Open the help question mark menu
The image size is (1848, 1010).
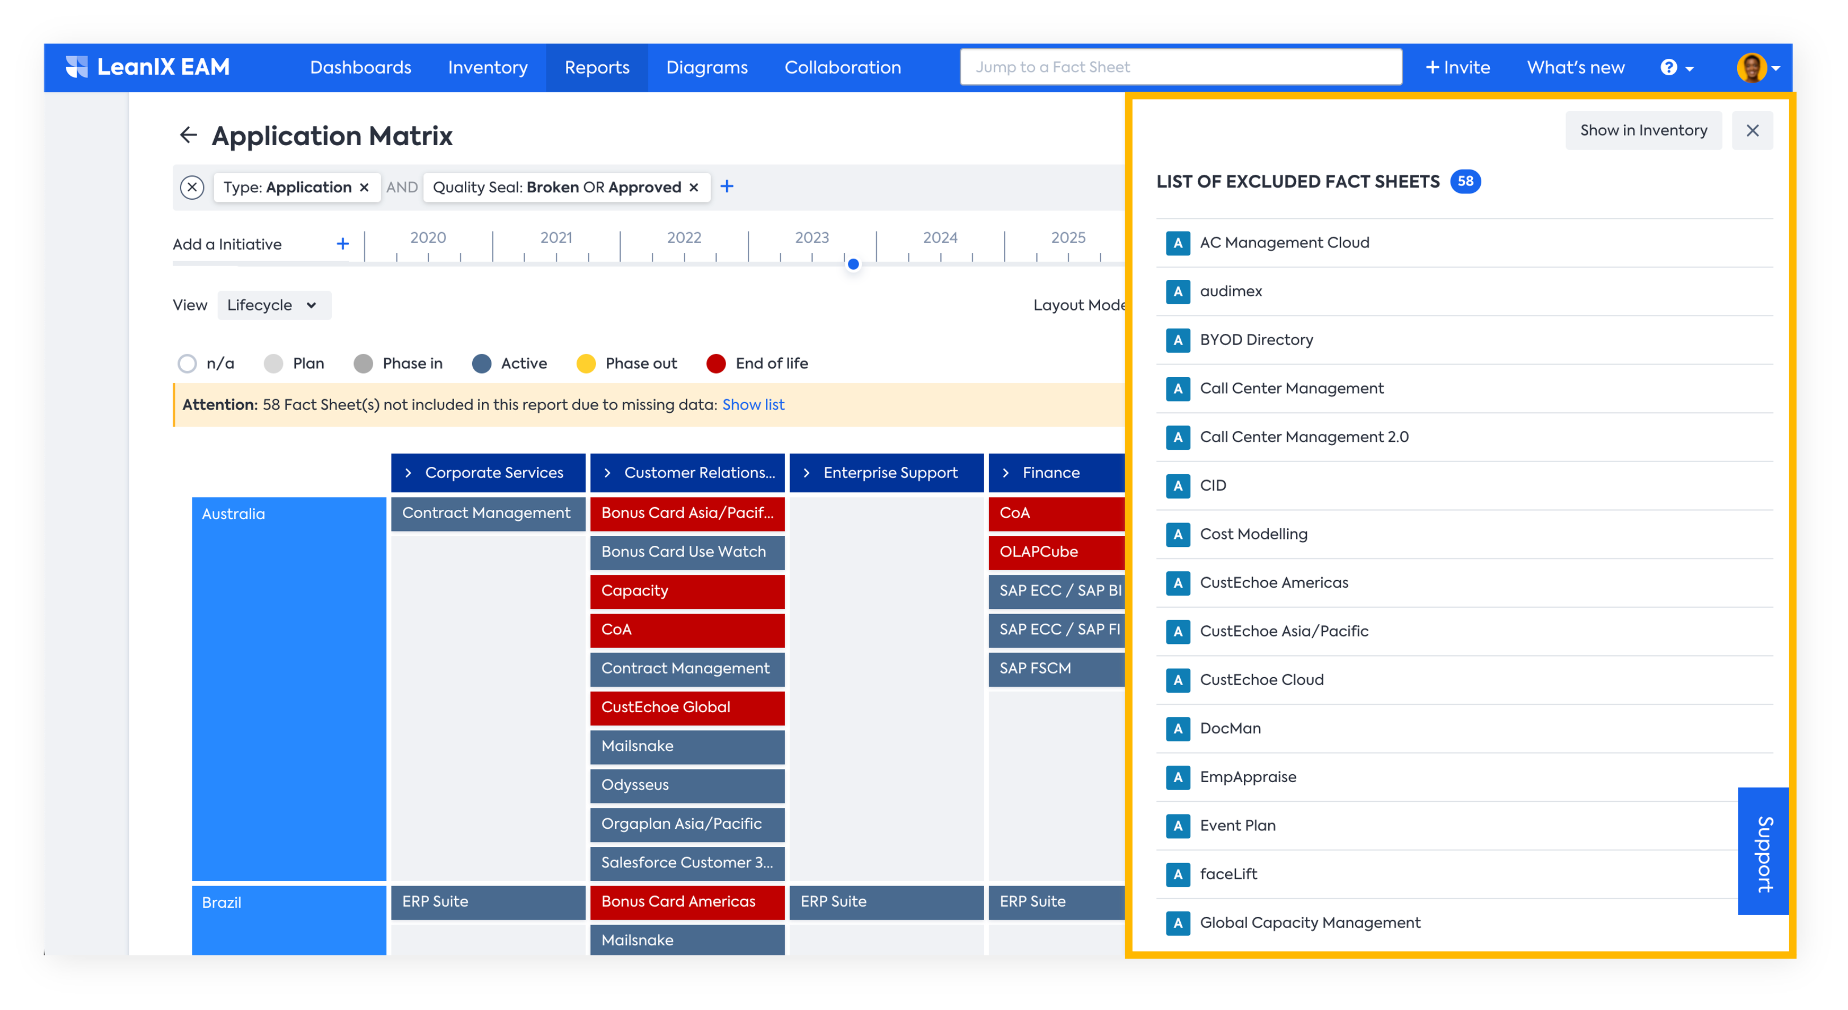[x=1676, y=67]
